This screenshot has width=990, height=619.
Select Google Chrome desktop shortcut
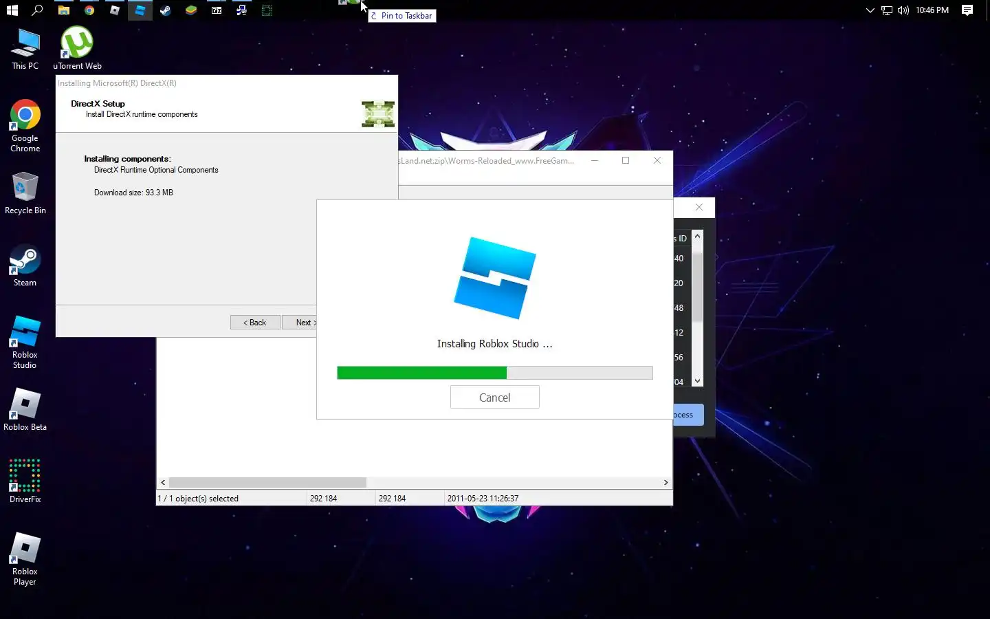coord(25,127)
